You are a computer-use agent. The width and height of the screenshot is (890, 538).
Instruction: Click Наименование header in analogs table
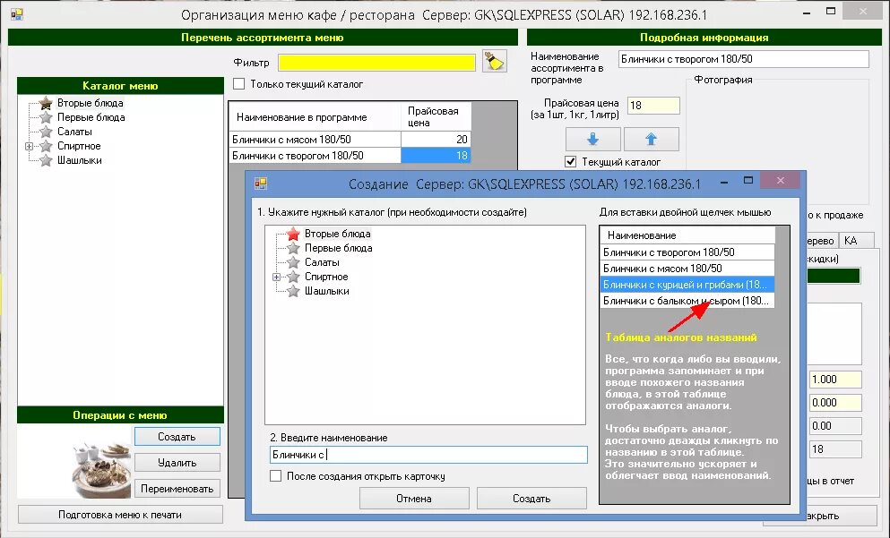687,235
